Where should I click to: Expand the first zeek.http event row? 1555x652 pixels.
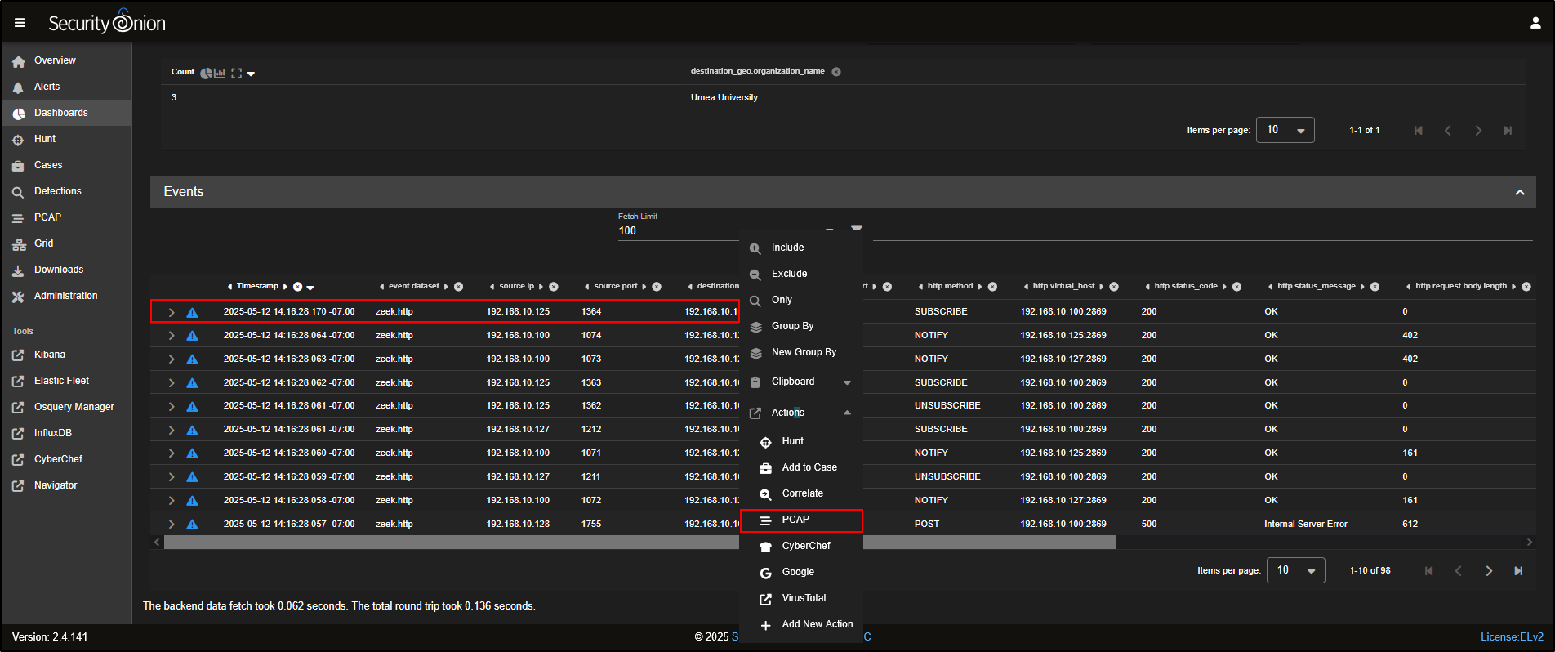172,312
